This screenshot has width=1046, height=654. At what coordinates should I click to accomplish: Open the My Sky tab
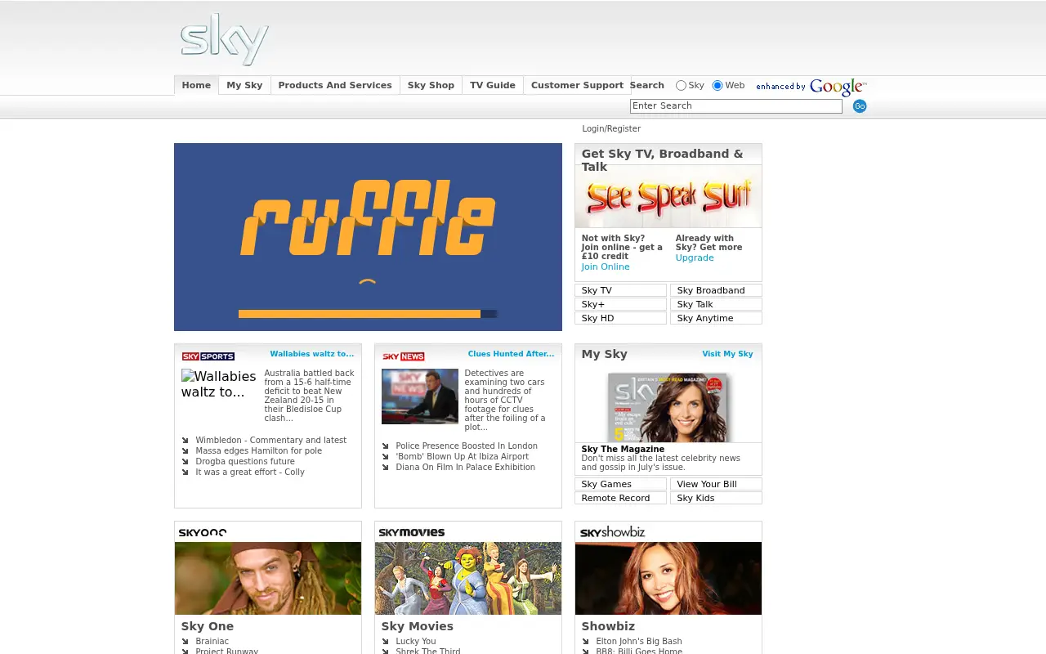(x=244, y=85)
